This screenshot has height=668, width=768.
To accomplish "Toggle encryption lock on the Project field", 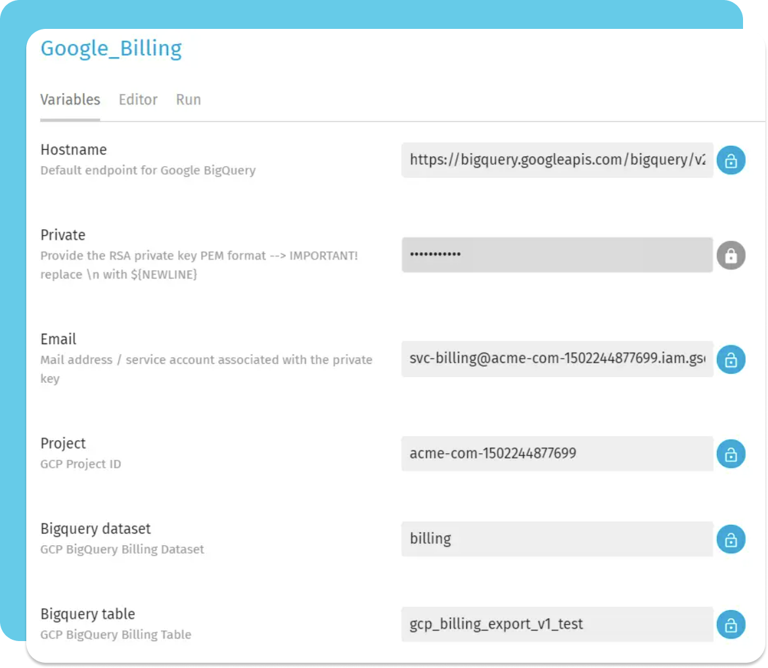I will (731, 453).
